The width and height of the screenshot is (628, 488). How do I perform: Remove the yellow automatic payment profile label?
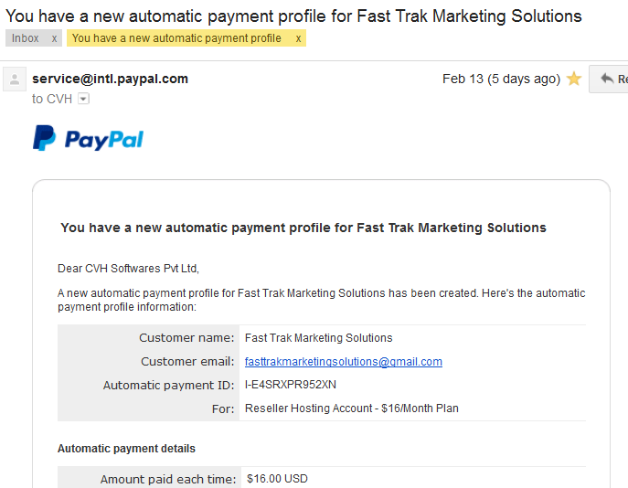298,38
